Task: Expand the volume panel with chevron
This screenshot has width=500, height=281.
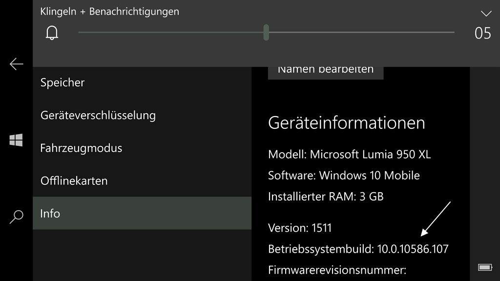Action: pyautogui.click(x=486, y=13)
